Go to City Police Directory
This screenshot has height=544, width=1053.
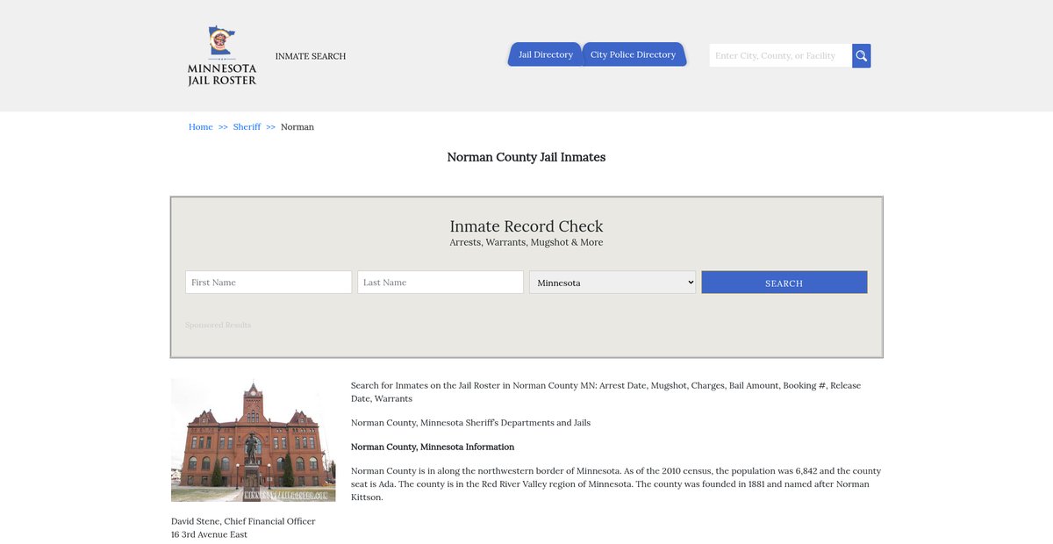(x=633, y=54)
